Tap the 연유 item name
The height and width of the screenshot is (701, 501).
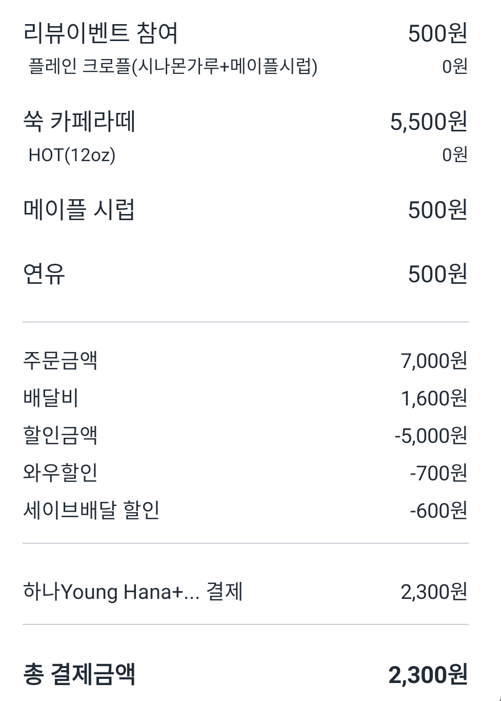coord(44,274)
